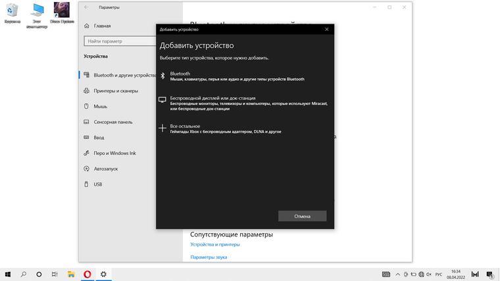The height and width of the screenshot is (281, 500).
Task: Close the Добавить устройство dialog
Action: coord(326,30)
